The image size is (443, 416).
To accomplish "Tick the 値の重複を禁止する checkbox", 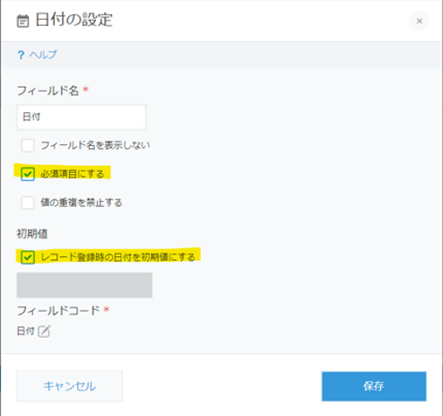I will [x=28, y=203].
